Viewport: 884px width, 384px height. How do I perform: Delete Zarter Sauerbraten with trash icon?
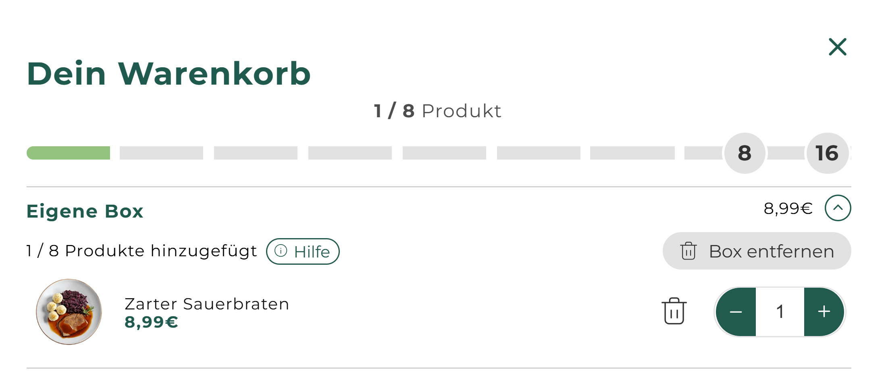click(x=674, y=311)
